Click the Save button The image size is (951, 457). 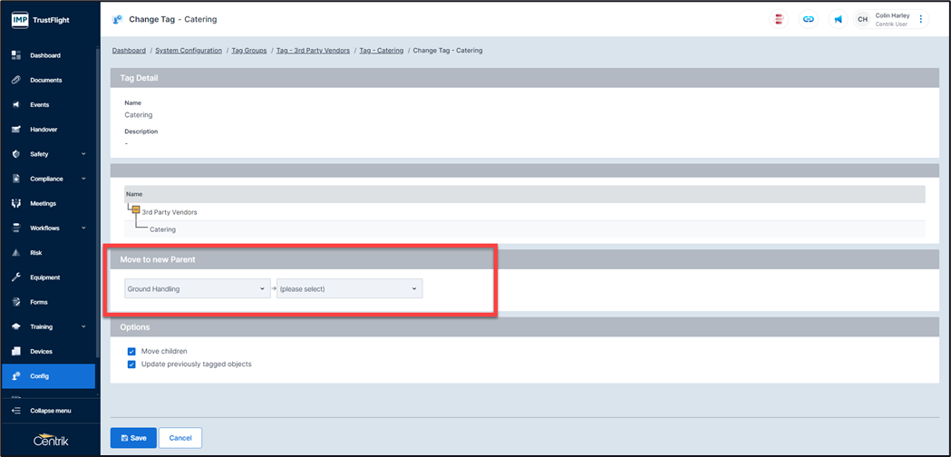pyautogui.click(x=133, y=438)
